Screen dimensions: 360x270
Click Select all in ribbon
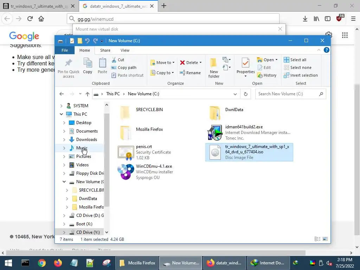295,60
